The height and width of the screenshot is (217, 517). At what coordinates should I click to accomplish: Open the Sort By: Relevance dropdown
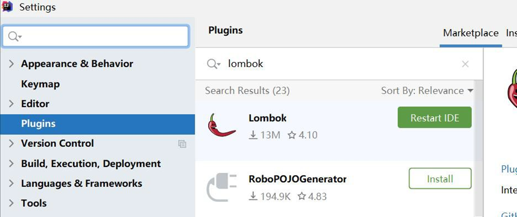click(x=427, y=91)
